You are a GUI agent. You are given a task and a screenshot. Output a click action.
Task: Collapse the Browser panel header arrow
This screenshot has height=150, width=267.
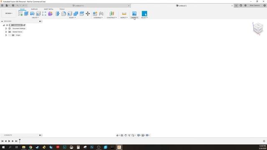click(2, 21)
